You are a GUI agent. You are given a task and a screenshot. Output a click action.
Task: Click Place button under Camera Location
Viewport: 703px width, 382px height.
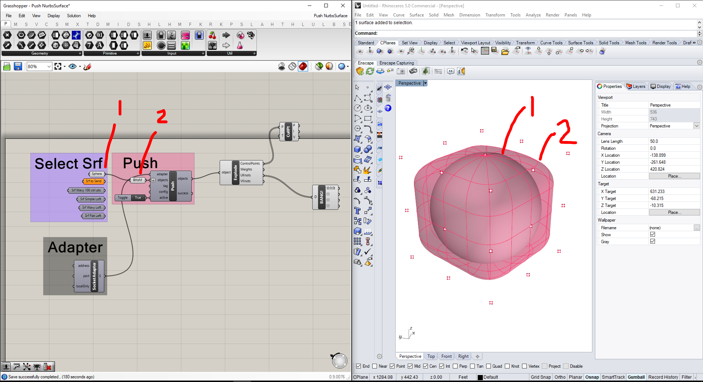coord(674,176)
